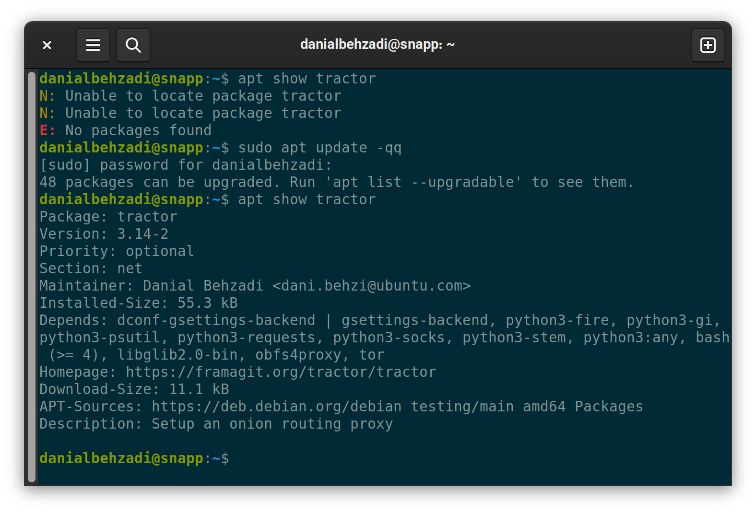Click the "Download-Size: 11.1 kB" line
This screenshot has width=756, height=513.
[x=134, y=389]
